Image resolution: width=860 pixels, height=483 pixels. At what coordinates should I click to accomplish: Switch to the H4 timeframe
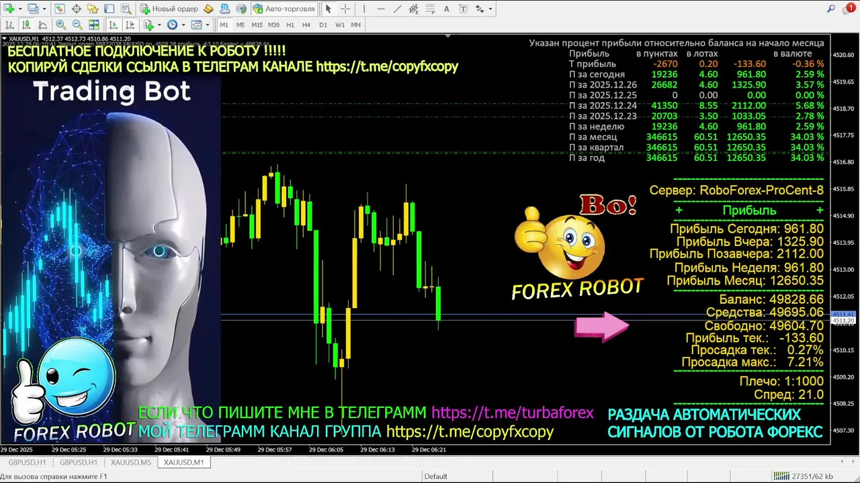pyautogui.click(x=306, y=25)
